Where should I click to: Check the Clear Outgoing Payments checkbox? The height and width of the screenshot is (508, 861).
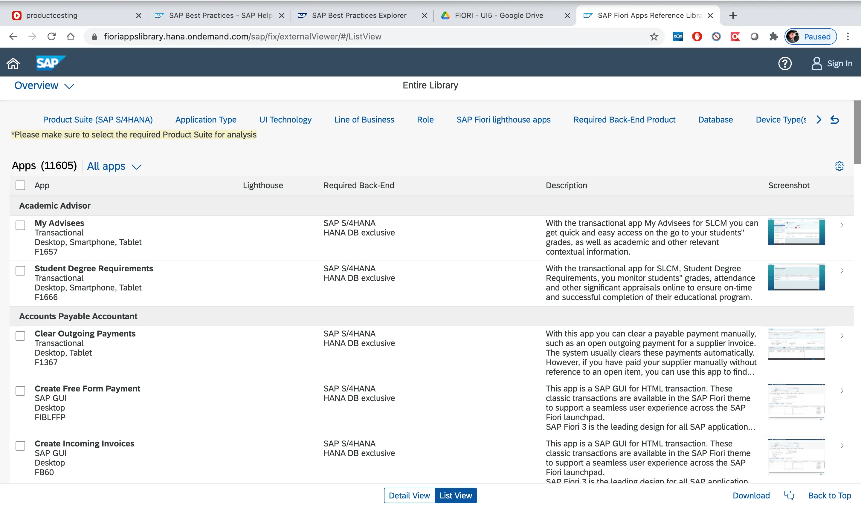(20, 336)
